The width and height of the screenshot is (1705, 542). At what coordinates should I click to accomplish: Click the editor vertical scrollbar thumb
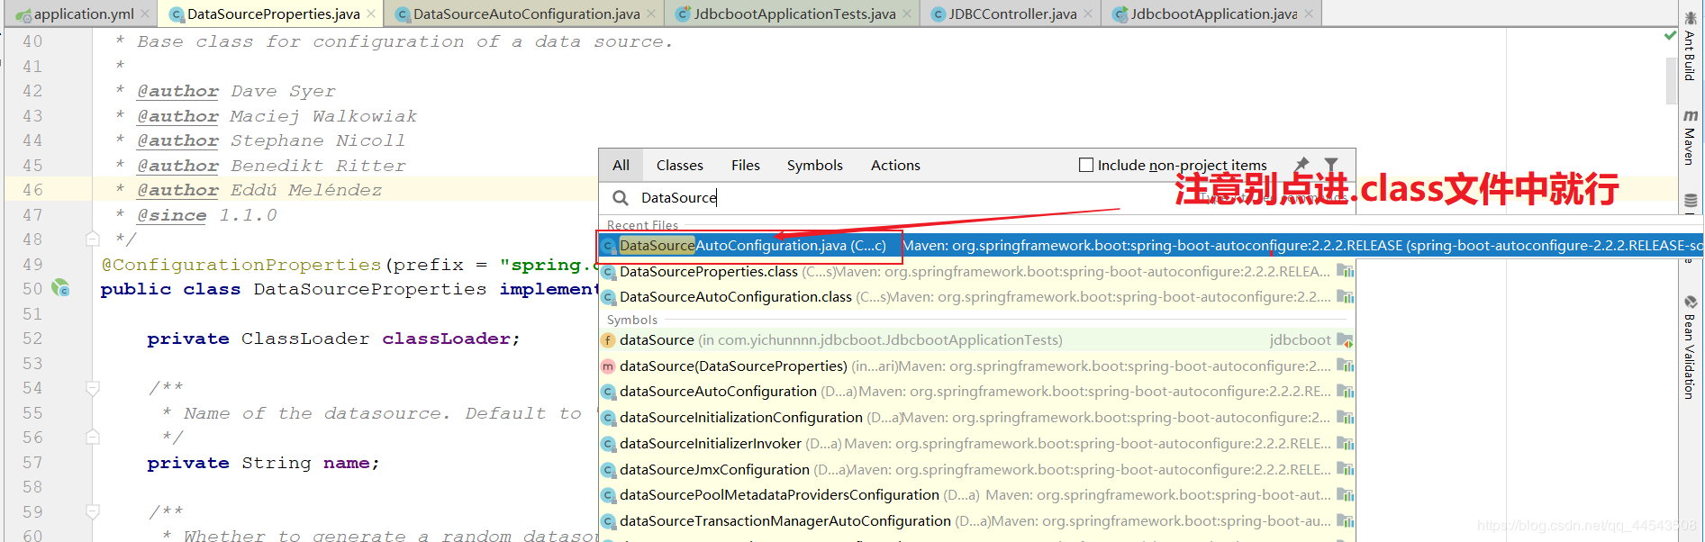click(x=1670, y=81)
